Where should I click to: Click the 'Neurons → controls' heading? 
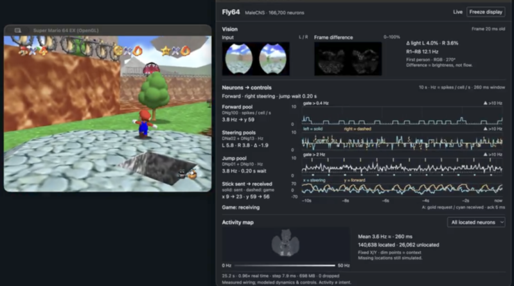click(247, 87)
